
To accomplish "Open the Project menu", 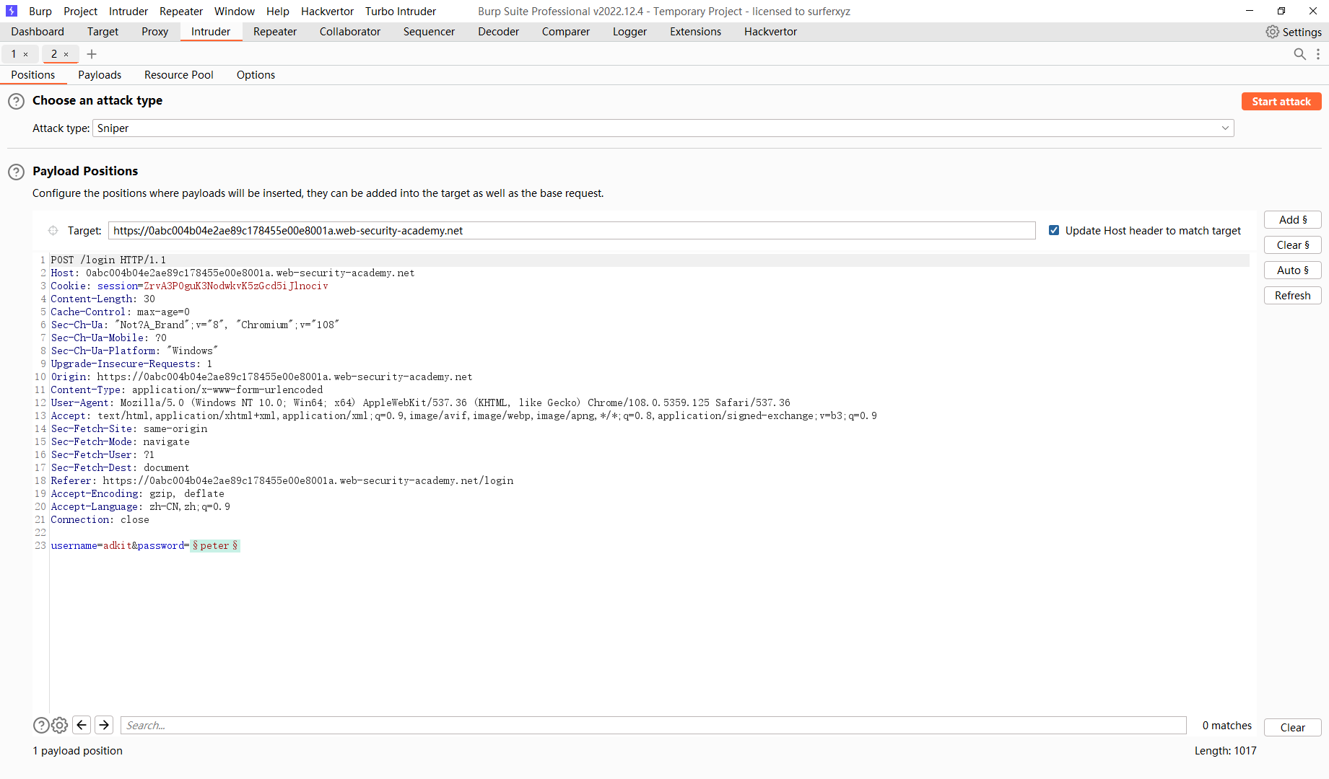I will click(80, 12).
